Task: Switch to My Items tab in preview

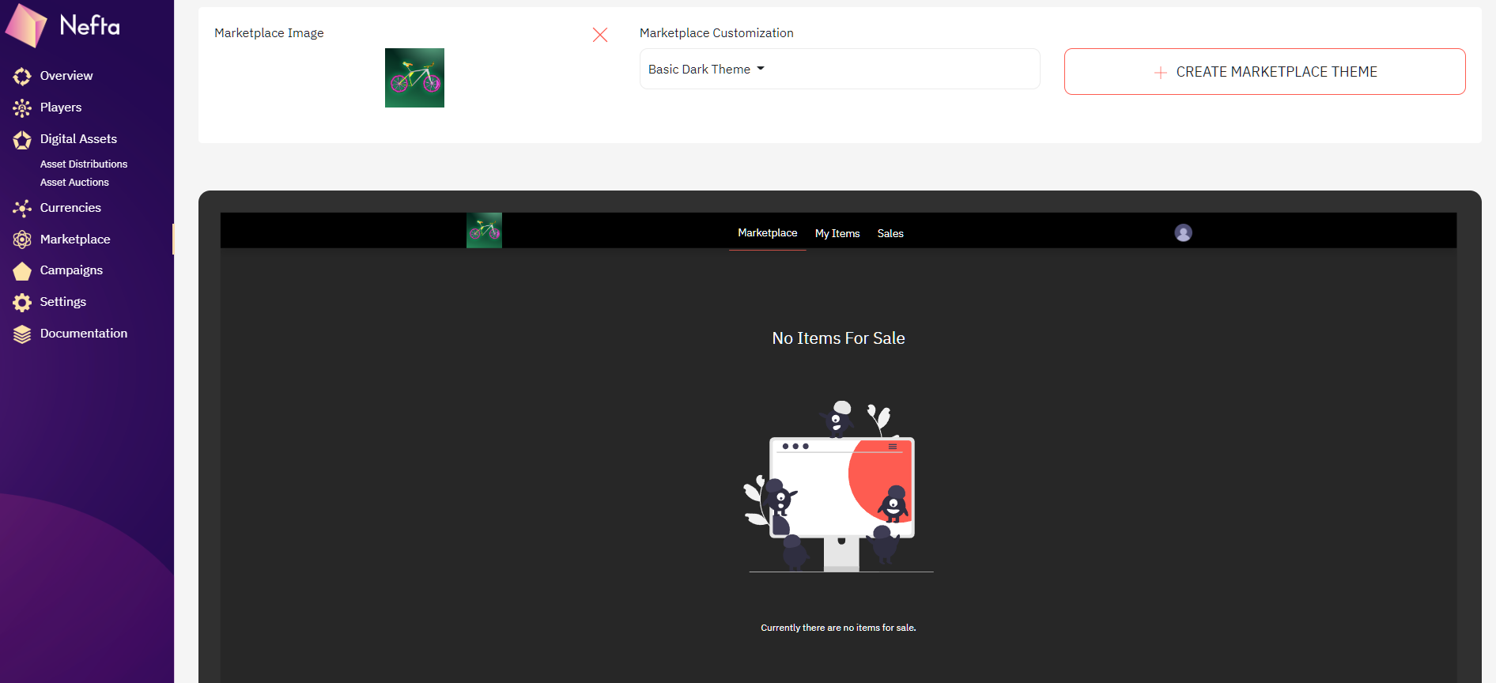Action: (x=837, y=233)
